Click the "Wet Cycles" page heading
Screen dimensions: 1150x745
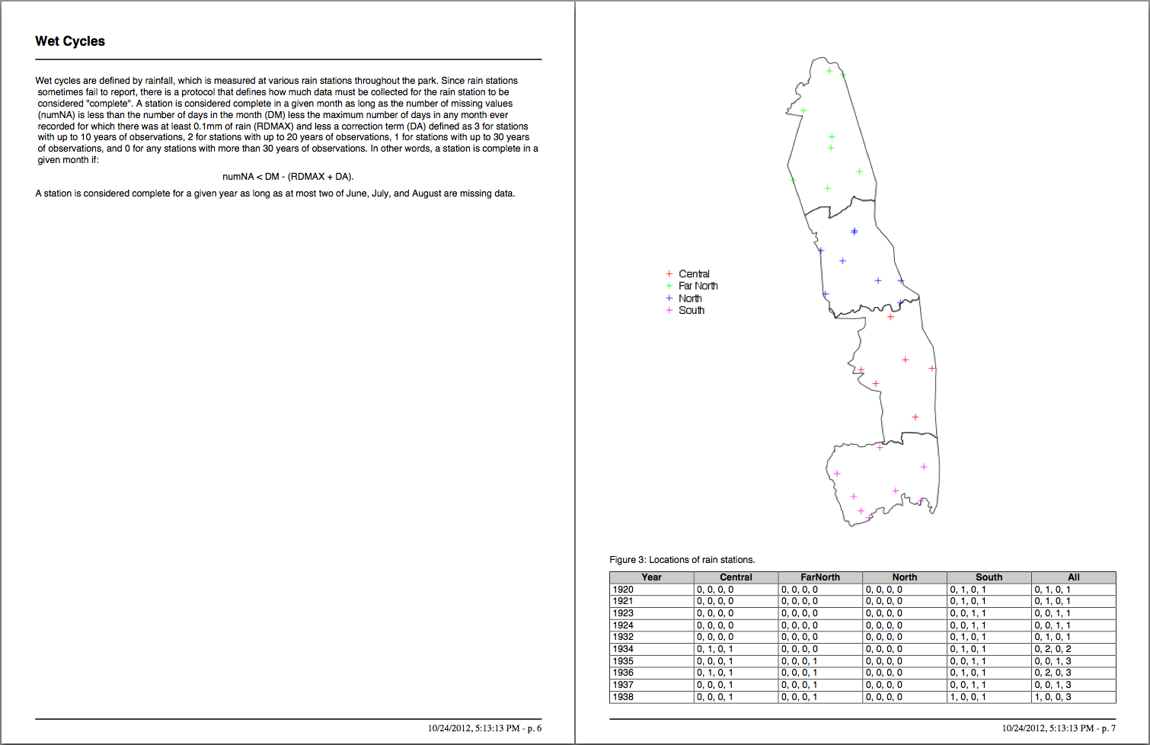tap(70, 41)
